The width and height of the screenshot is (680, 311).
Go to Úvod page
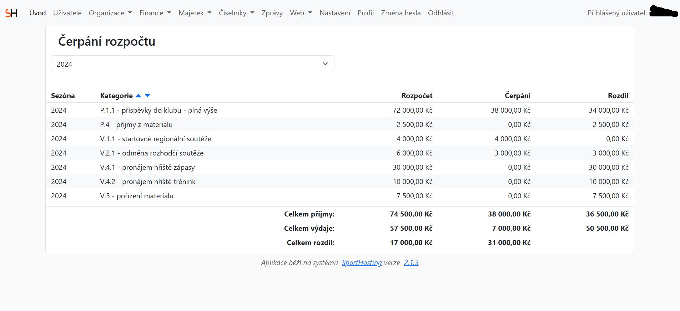point(37,13)
